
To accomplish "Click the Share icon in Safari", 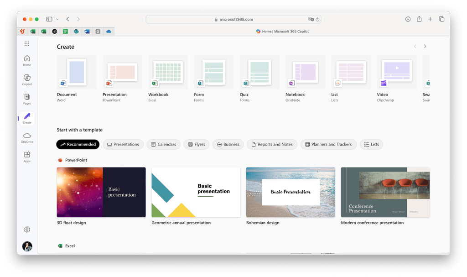I will coord(419,19).
